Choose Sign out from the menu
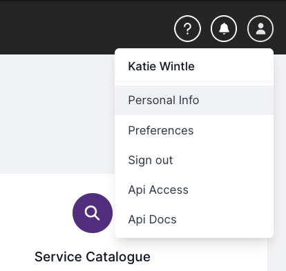Image resolution: width=286 pixels, height=271 pixels. 194,160
